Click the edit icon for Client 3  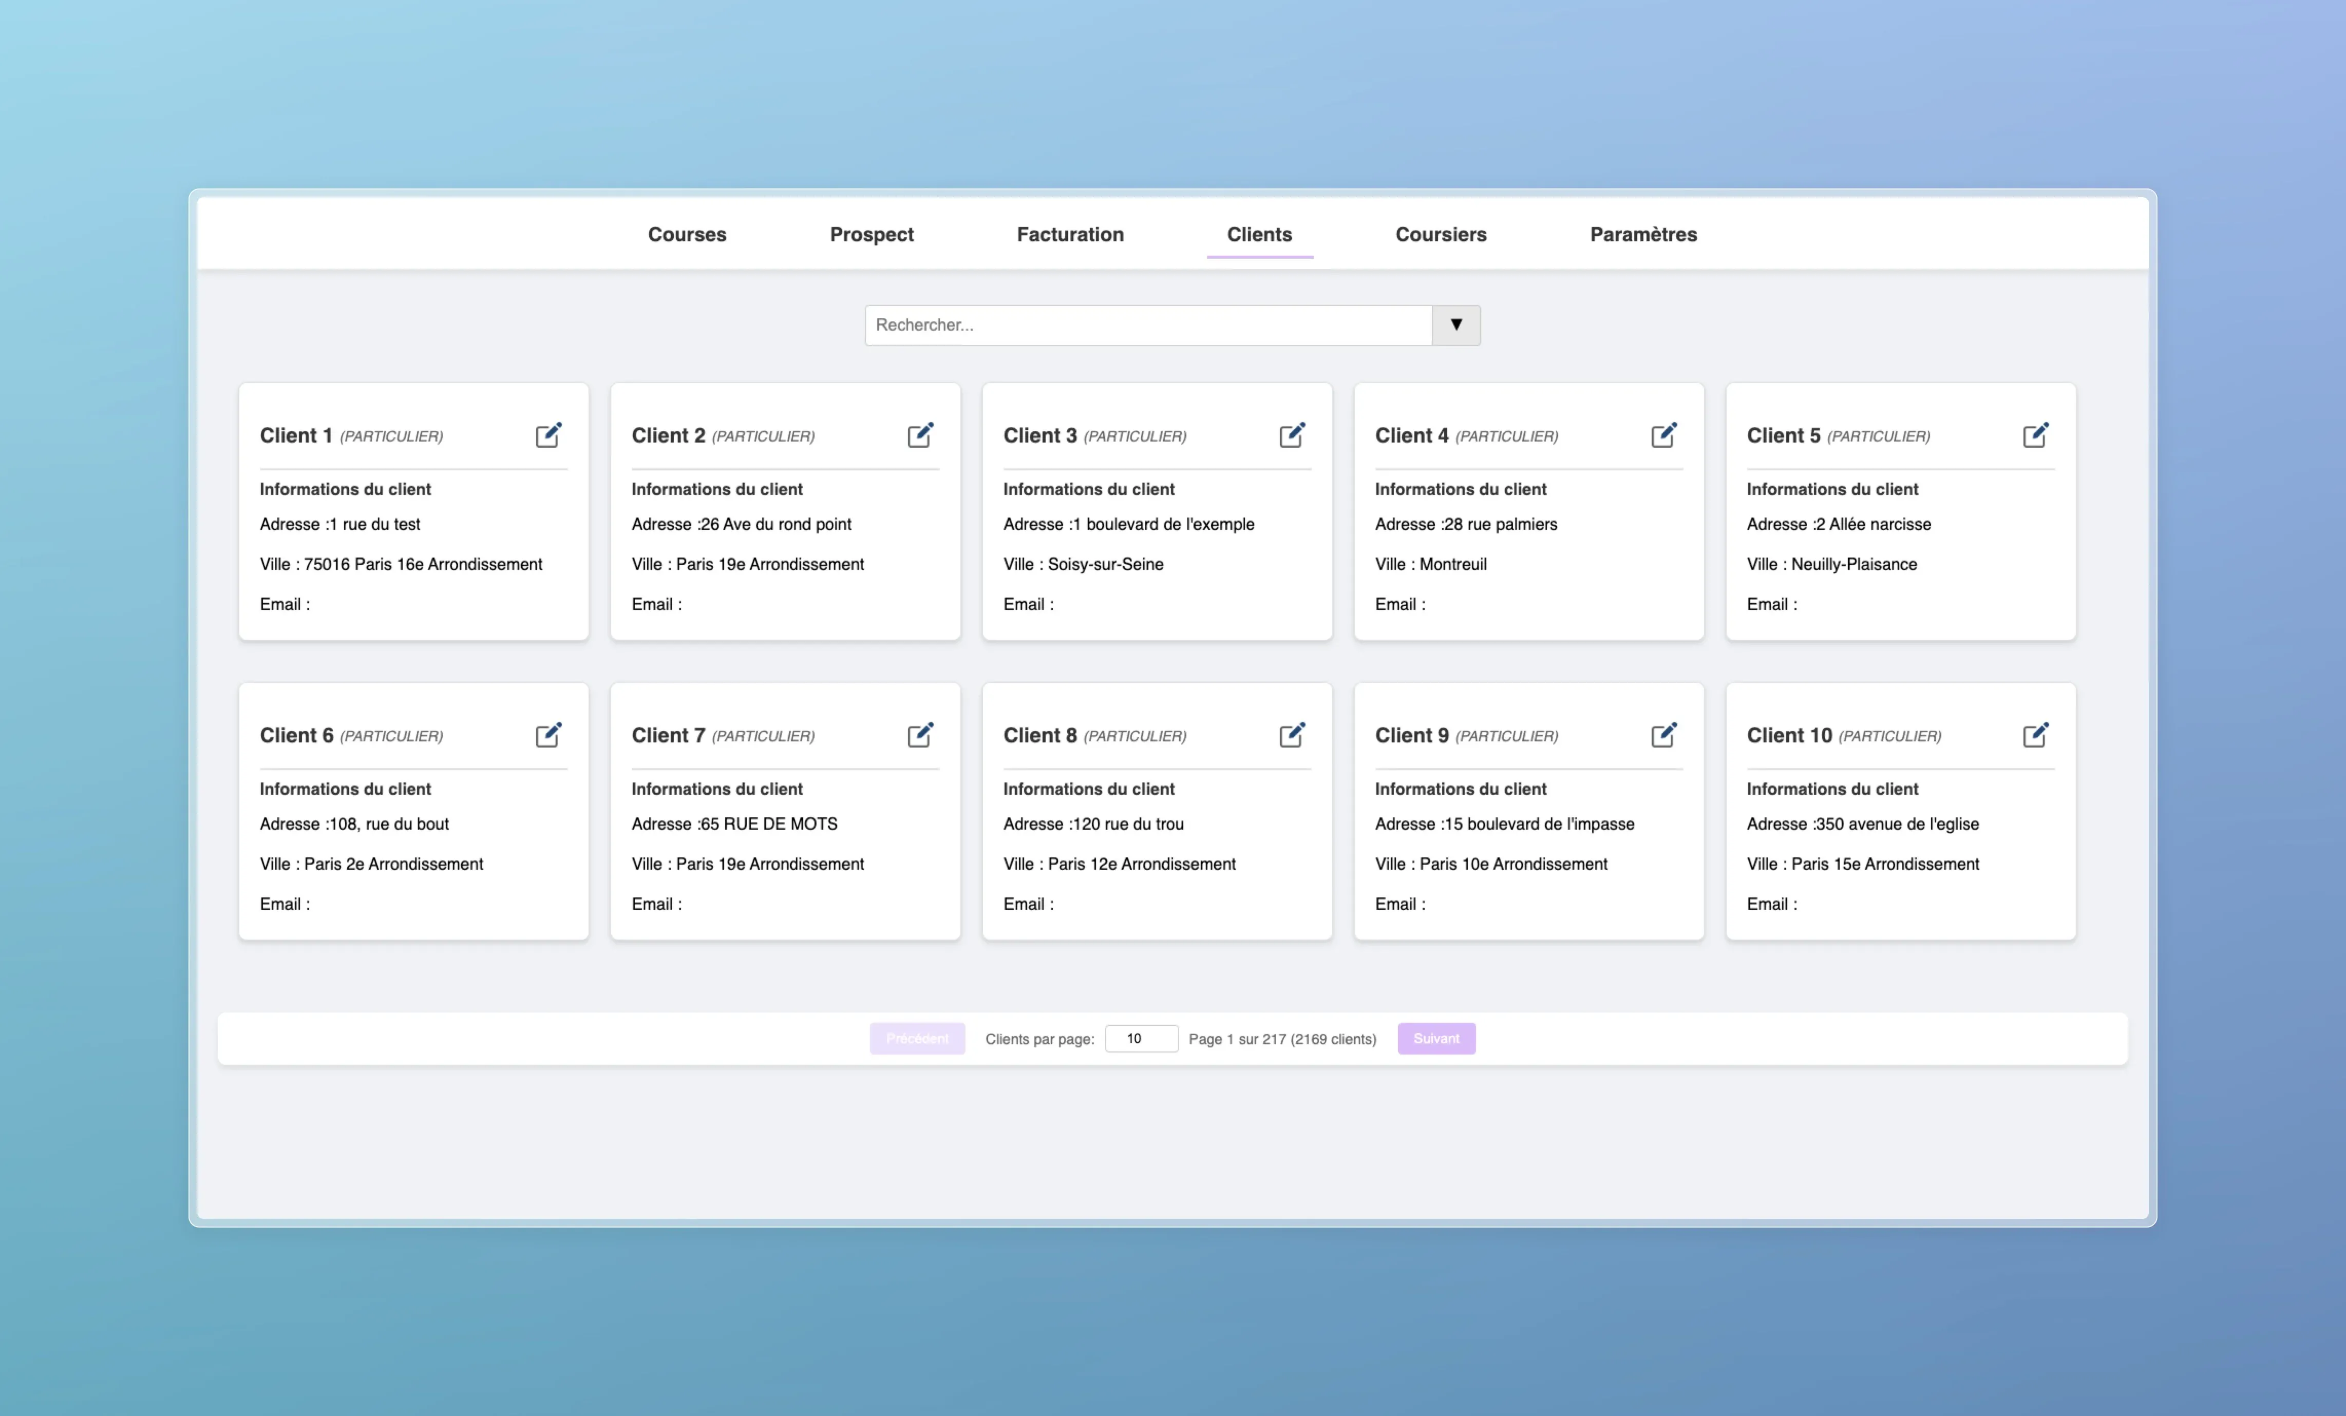coord(1292,435)
